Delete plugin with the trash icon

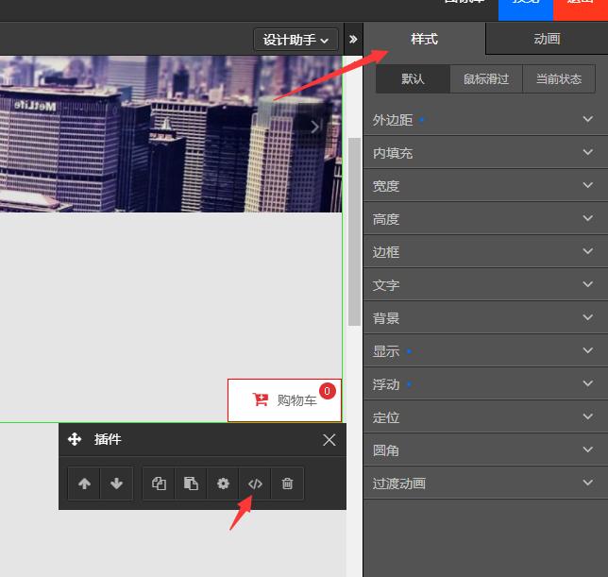click(x=287, y=484)
